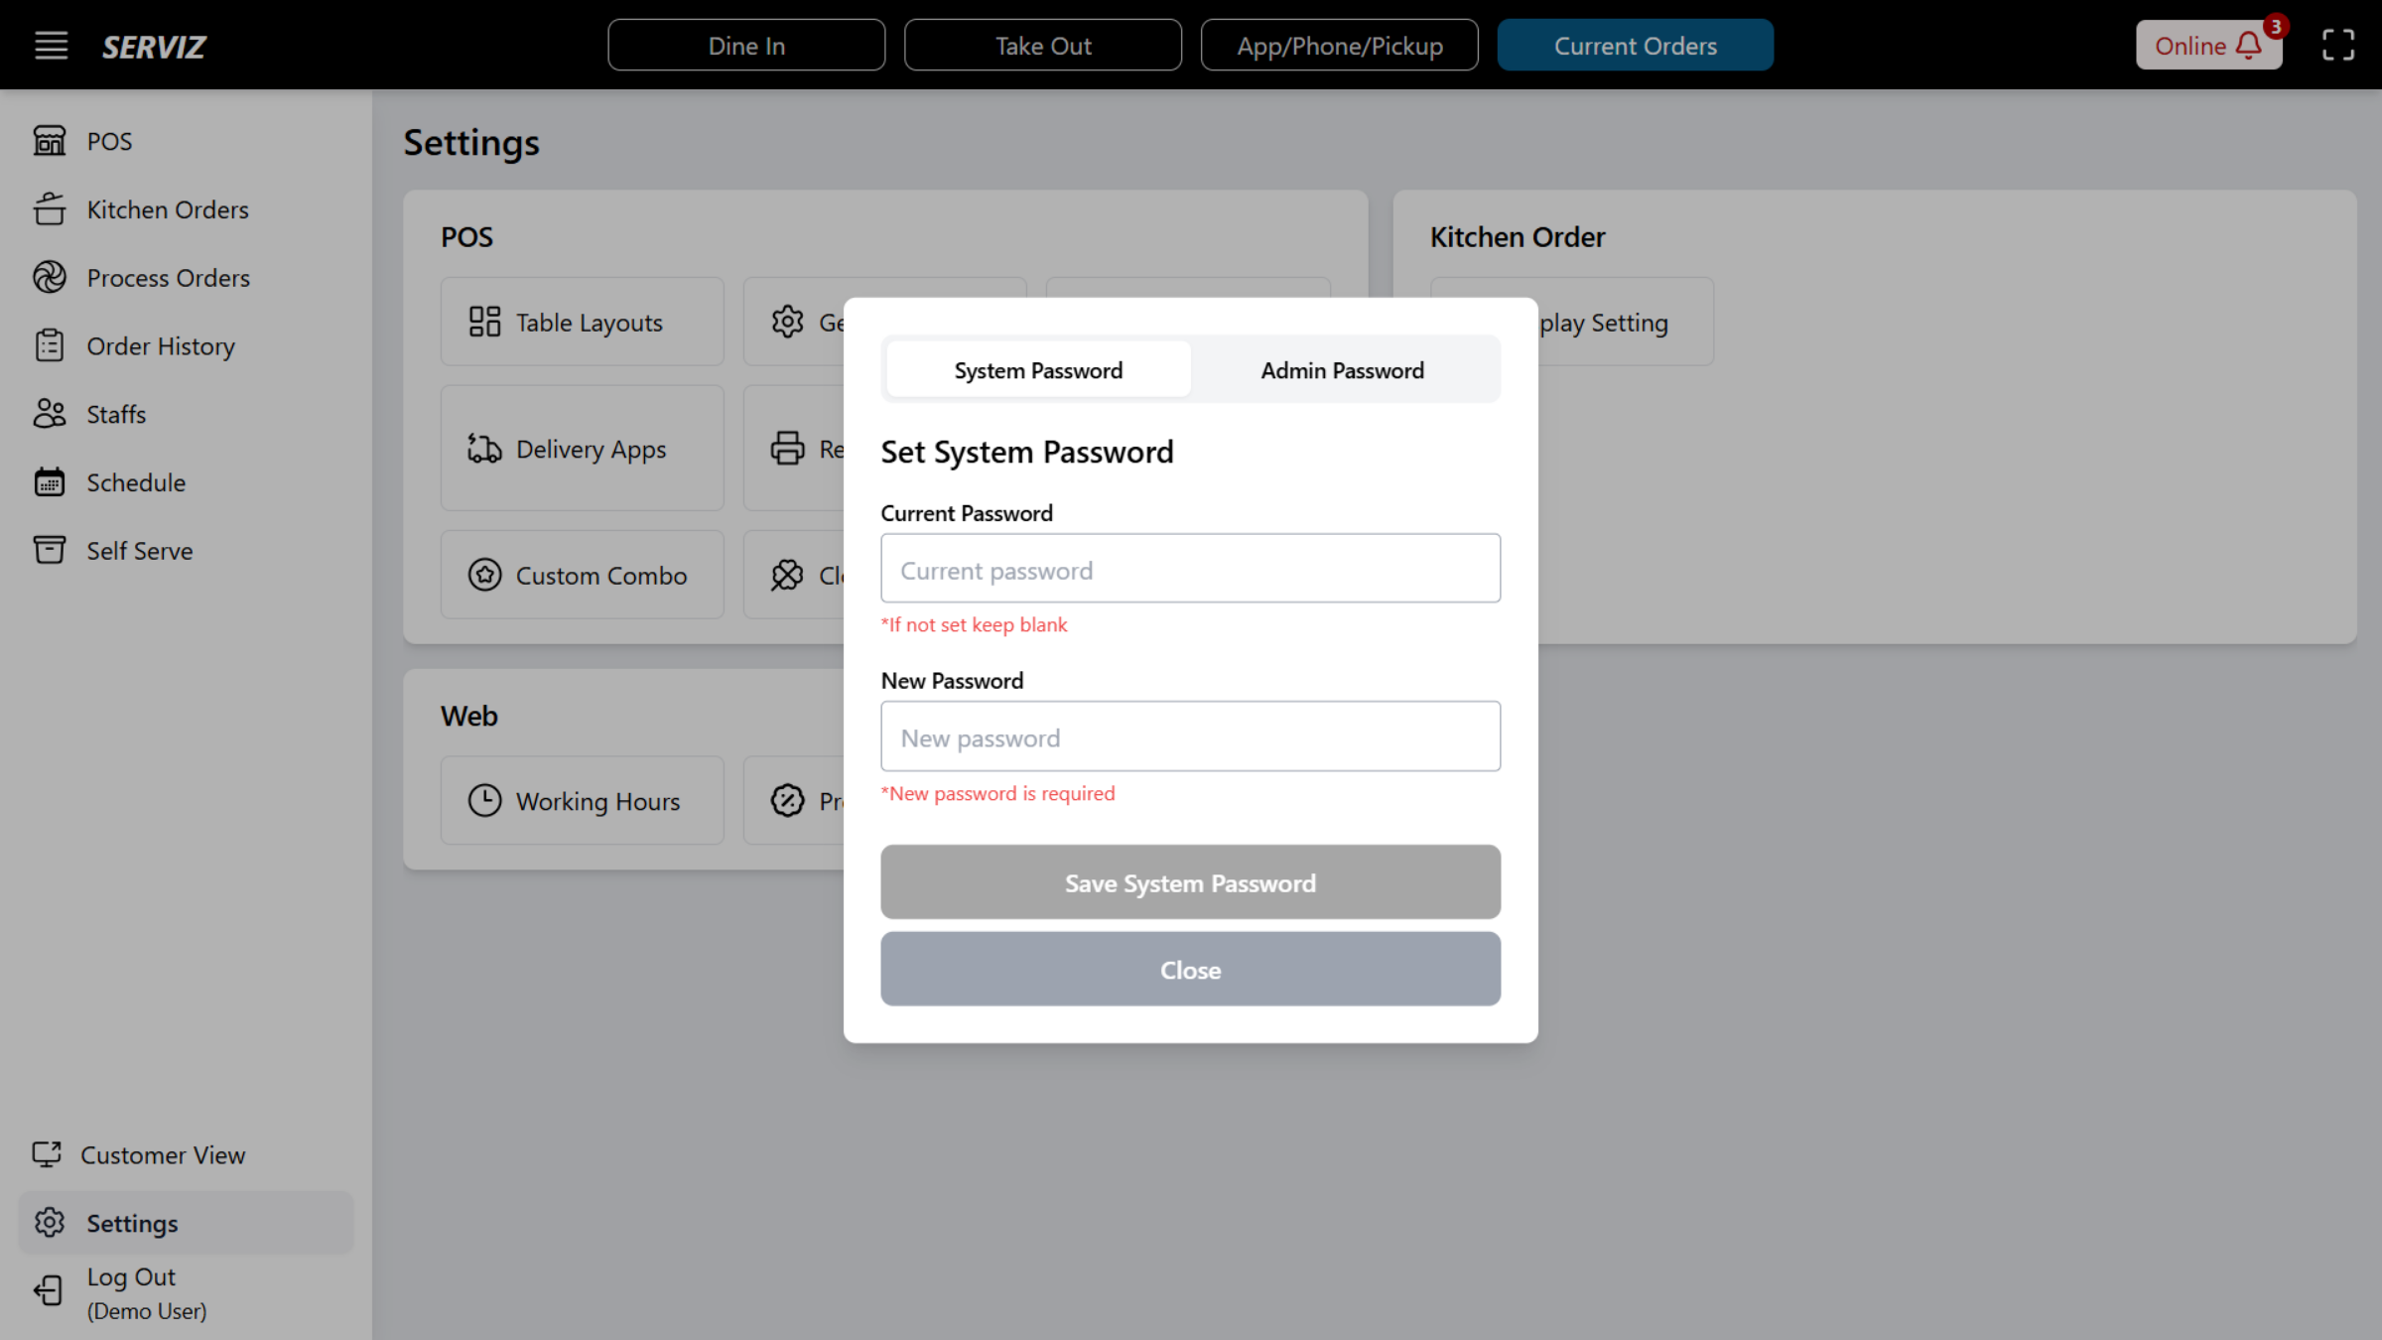This screenshot has height=1340, width=2382.
Task: Open Delivery Apps settings
Action: click(582, 448)
